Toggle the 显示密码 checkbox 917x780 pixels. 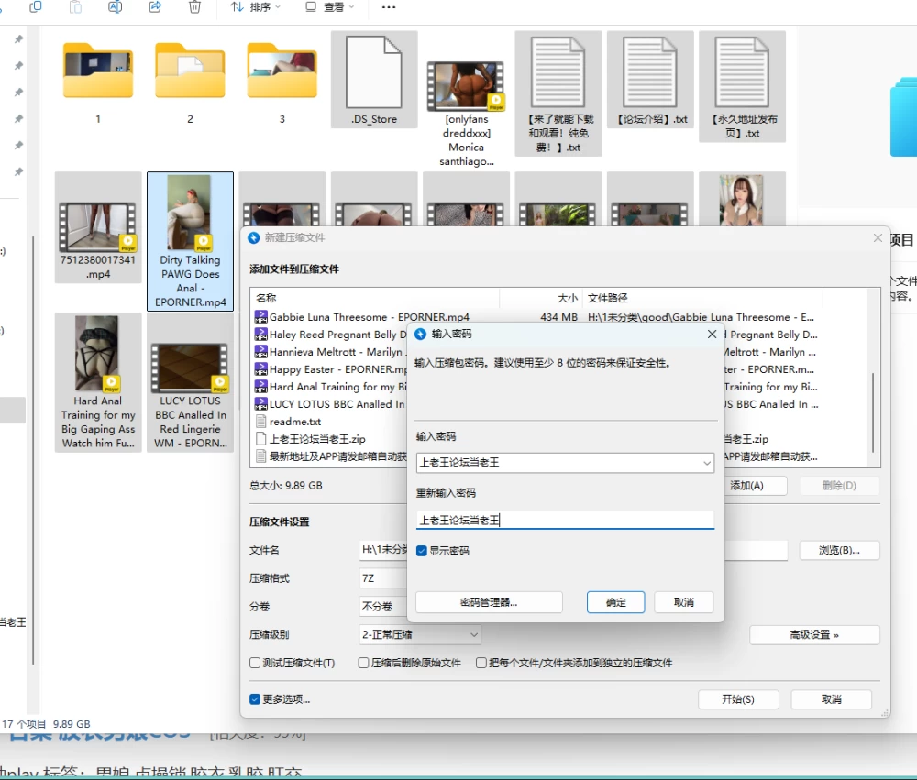click(422, 551)
